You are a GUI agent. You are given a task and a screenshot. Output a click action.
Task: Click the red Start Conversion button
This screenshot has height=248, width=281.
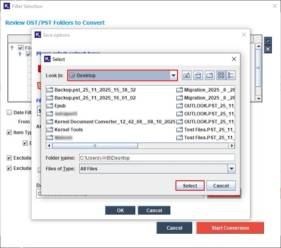(x=230, y=228)
